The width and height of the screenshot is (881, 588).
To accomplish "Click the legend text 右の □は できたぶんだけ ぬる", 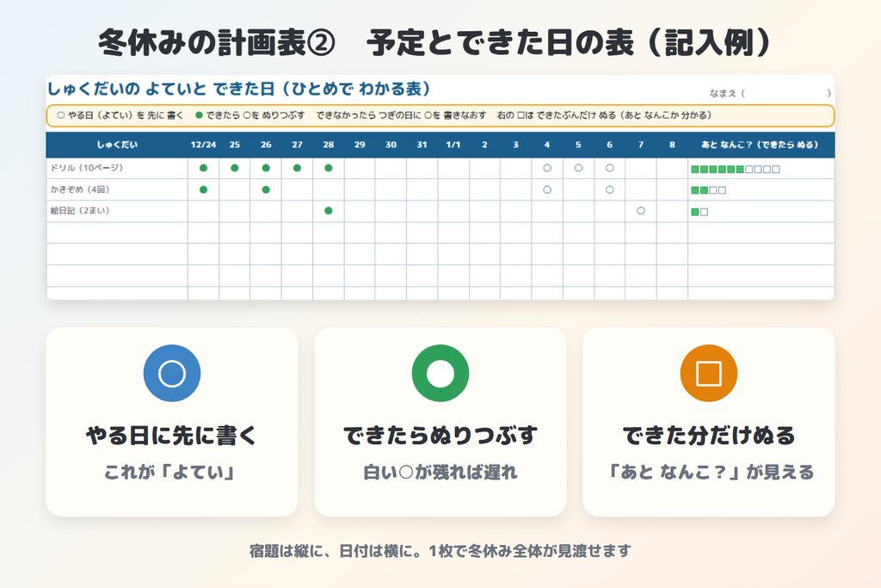I will point(557,115).
